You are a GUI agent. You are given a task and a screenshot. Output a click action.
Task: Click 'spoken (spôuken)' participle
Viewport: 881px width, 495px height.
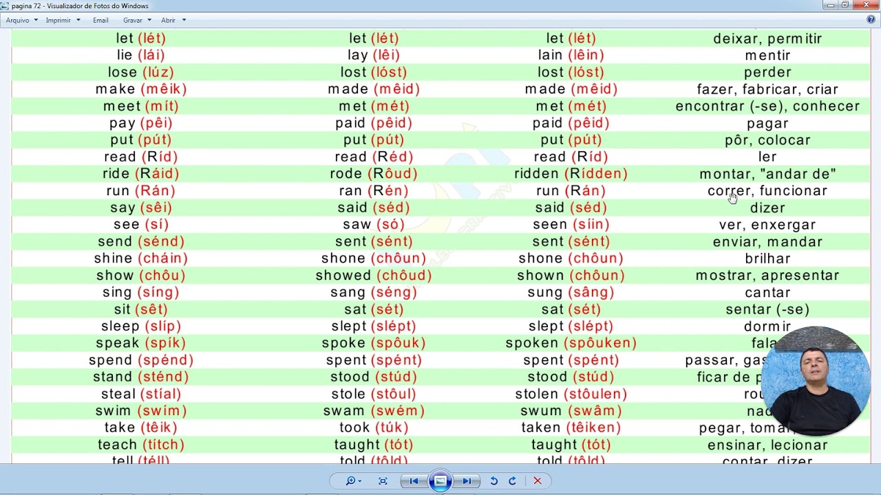(571, 343)
